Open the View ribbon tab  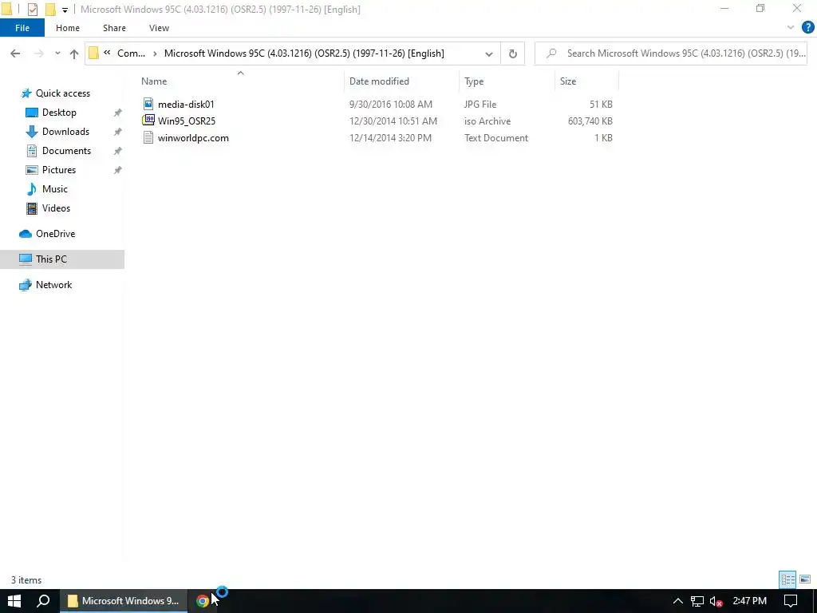pos(159,28)
